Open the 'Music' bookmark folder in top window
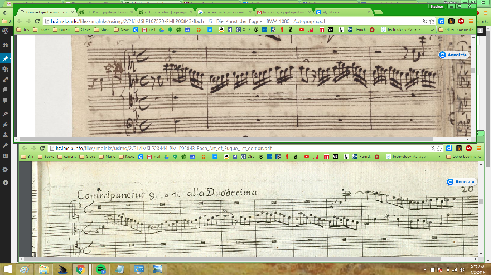 [x=102, y=30]
